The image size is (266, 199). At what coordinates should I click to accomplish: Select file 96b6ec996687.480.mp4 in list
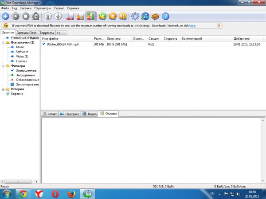tap(63, 44)
